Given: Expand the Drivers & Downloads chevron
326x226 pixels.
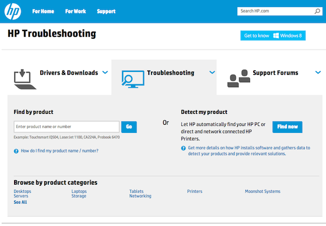Looking at the screenshot, I should click(x=105, y=72).
